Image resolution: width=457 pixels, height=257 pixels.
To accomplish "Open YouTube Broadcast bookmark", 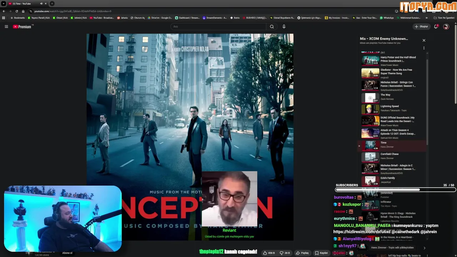I will 102,17.
